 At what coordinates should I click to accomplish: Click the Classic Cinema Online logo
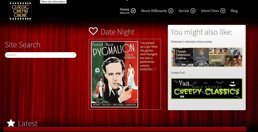pyautogui.click(x=21, y=11)
